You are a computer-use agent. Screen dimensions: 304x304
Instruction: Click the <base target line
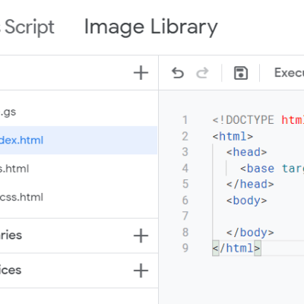click(x=272, y=169)
